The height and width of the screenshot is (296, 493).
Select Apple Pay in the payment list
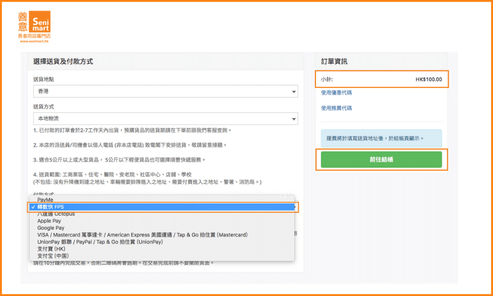click(49, 221)
